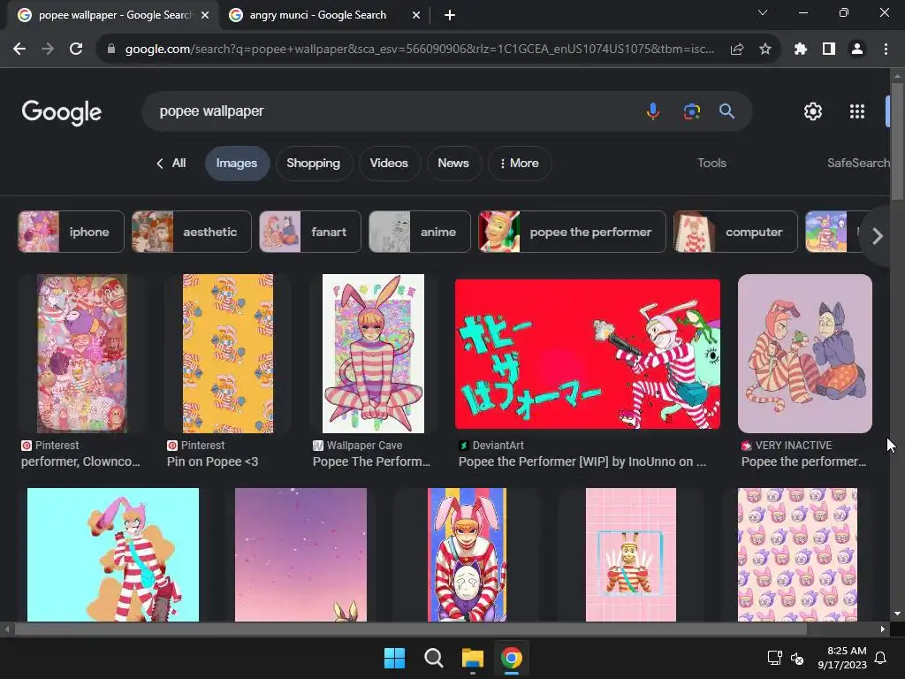
Task: Share this page icon in address bar
Action: coord(736,50)
